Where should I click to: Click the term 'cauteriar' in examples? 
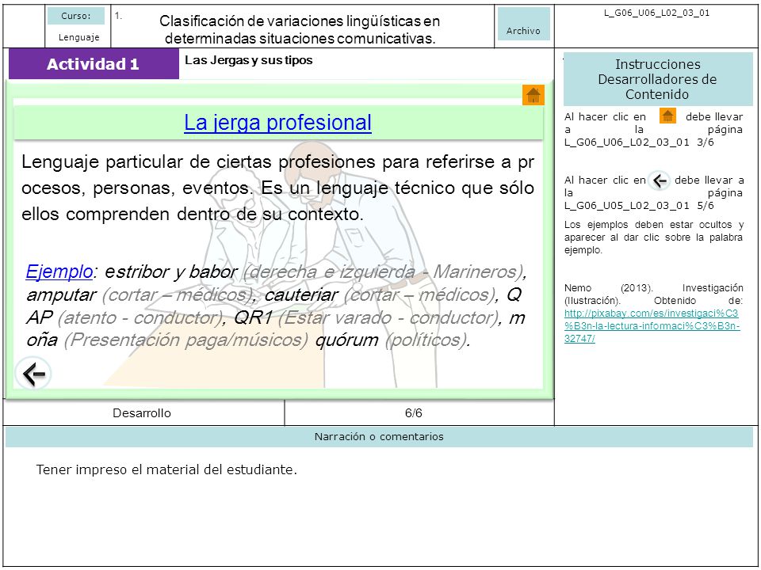tap(301, 294)
